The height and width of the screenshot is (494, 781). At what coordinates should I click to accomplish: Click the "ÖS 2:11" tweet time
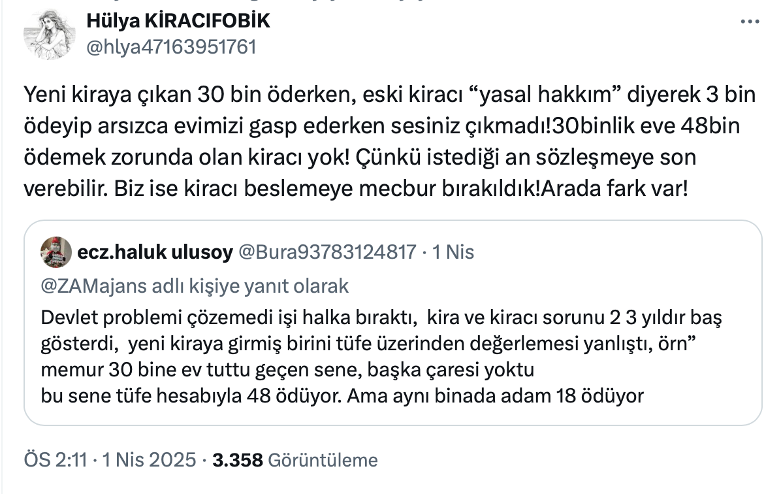coord(55,460)
